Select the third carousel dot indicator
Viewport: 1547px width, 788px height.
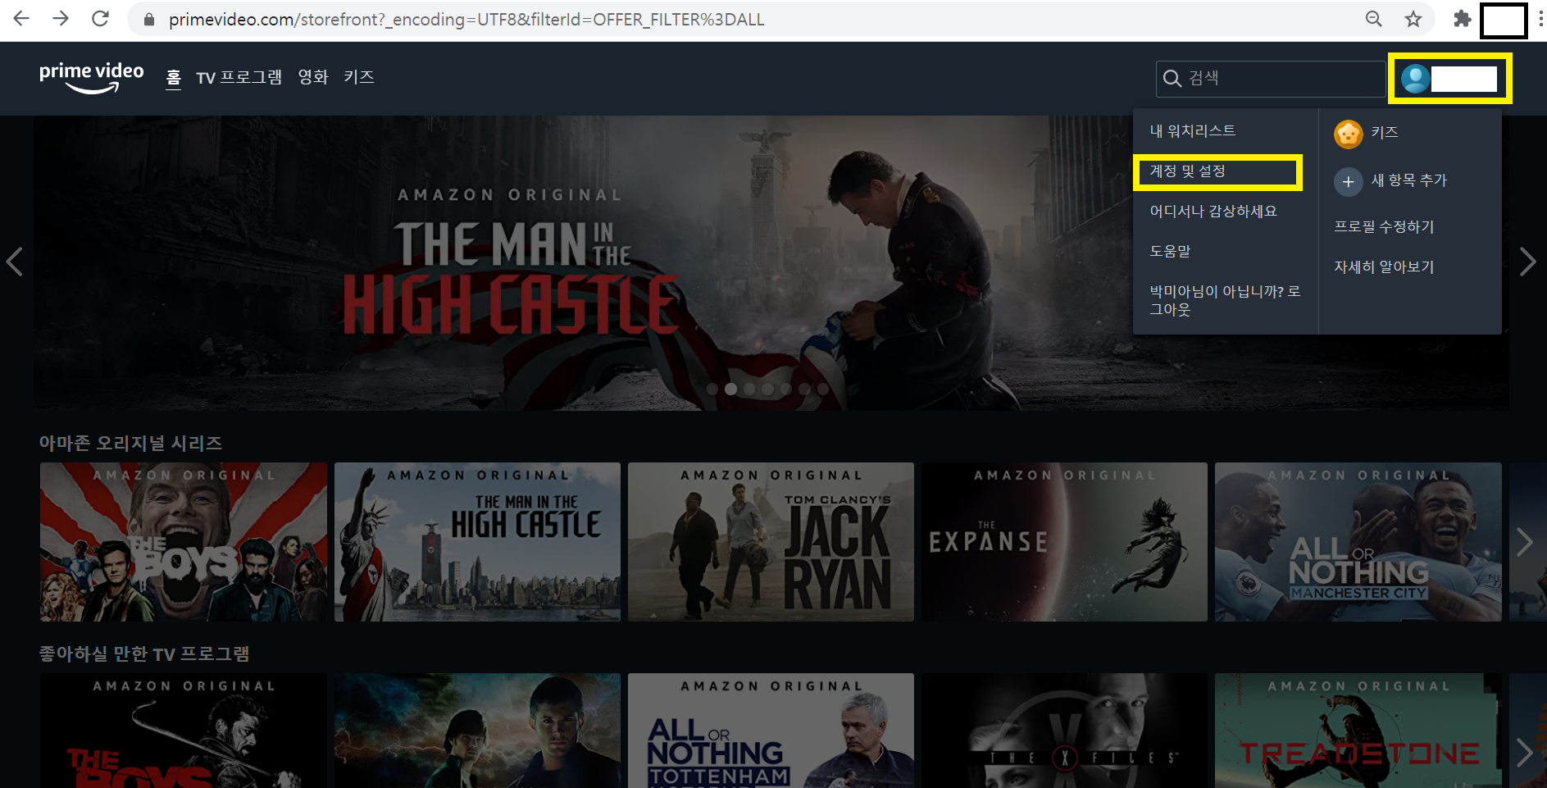pos(749,389)
